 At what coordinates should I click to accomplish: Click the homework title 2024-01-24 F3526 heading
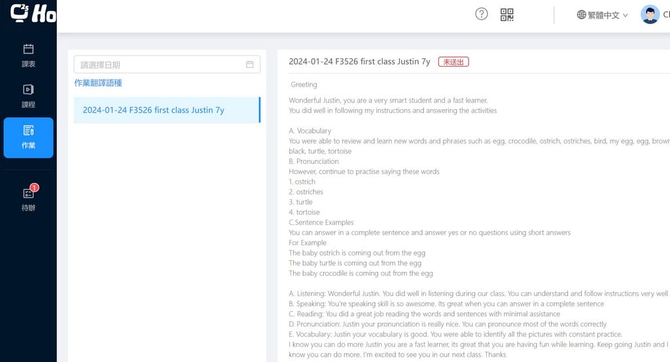click(x=359, y=61)
